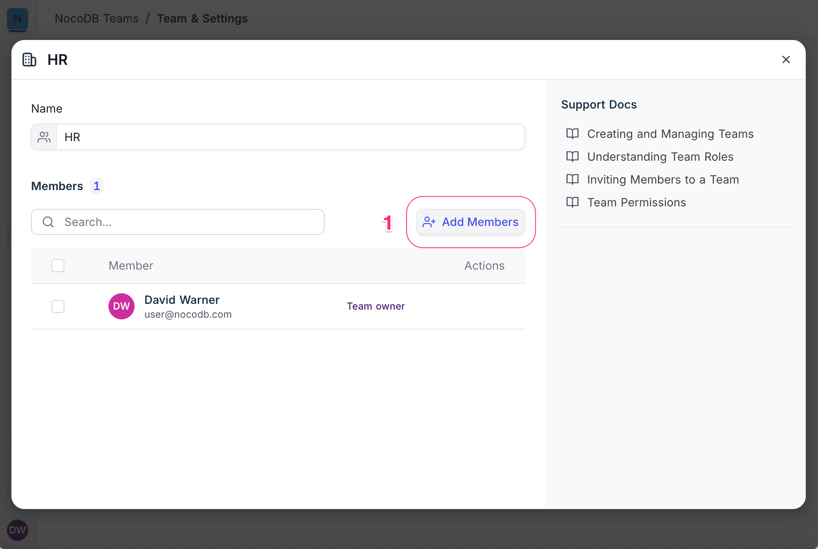Click book icon next to Team Permissions
Image resolution: width=818 pixels, height=549 pixels.
coord(573,202)
